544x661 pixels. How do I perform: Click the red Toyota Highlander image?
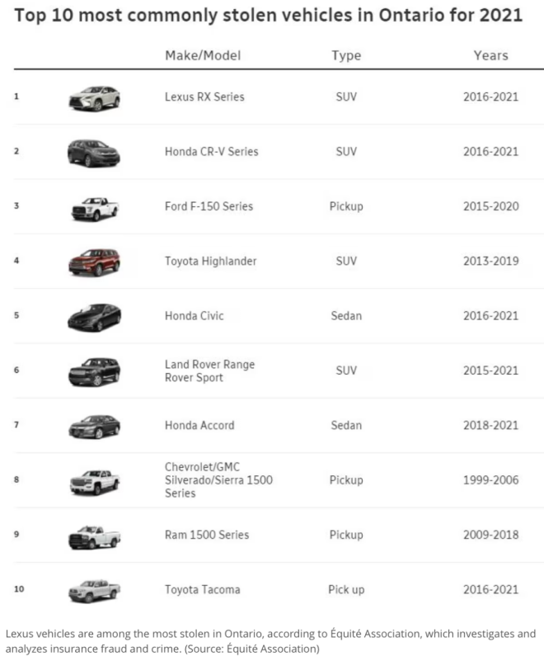94,262
